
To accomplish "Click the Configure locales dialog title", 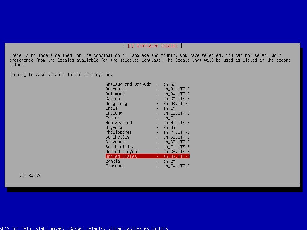I will click(153, 46).
